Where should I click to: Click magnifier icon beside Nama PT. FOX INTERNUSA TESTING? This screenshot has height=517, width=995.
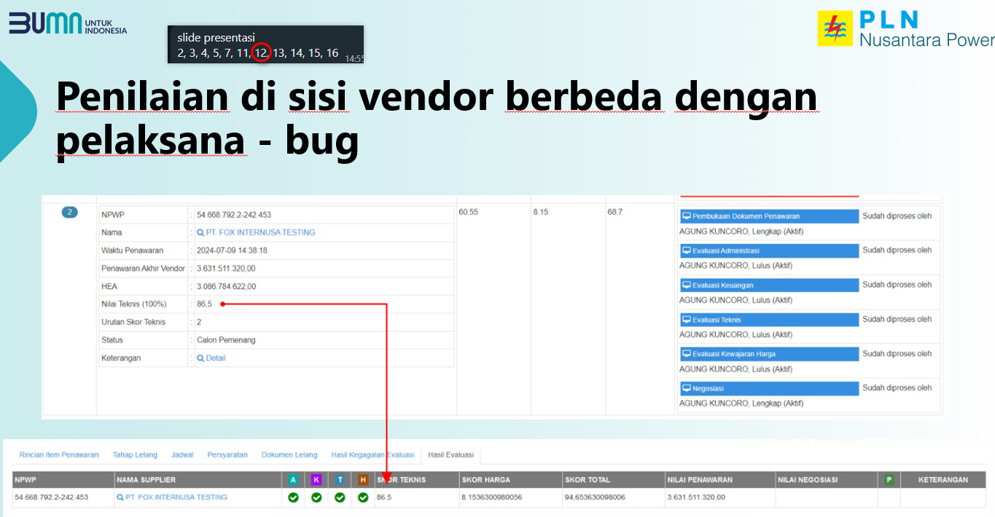[200, 232]
